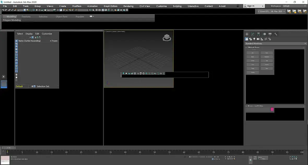Image resolution: width=308 pixels, height=165 pixels.
Task: Click the Undo arrow in main toolbar
Action: click(x=3, y=10)
